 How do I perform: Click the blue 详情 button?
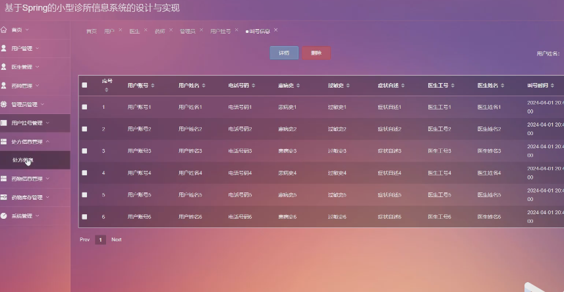pos(284,53)
